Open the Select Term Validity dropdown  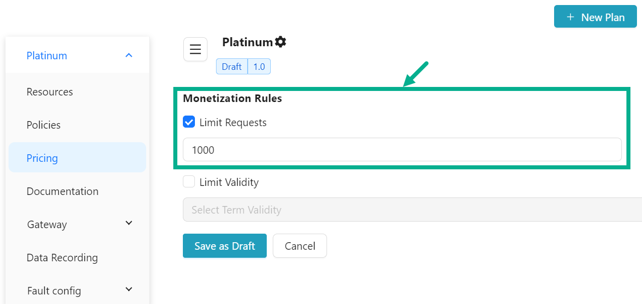(x=412, y=210)
